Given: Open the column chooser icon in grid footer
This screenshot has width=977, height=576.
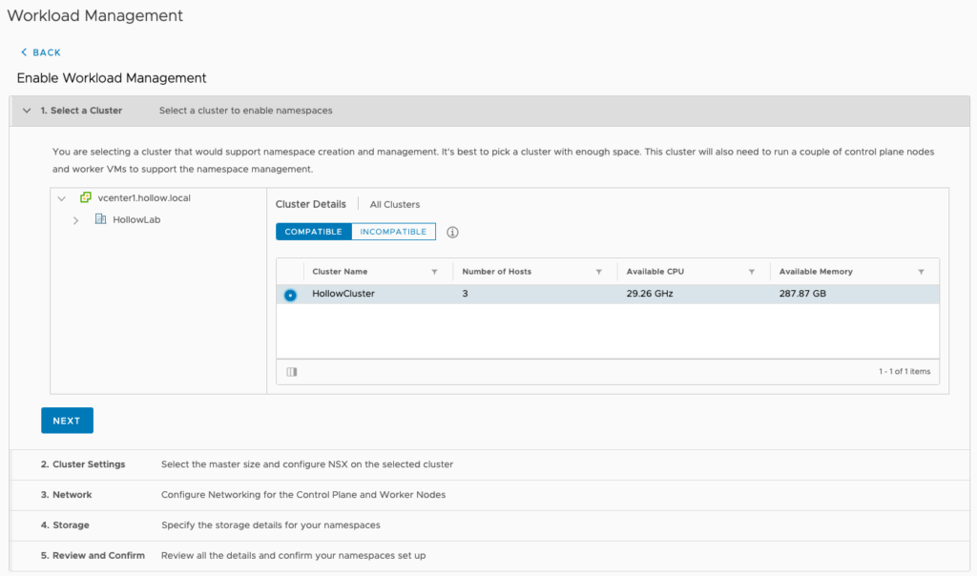Looking at the screenshot, I should [292, 372].
